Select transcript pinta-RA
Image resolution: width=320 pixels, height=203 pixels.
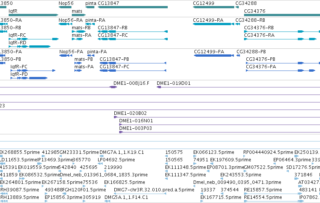point(90,24)
